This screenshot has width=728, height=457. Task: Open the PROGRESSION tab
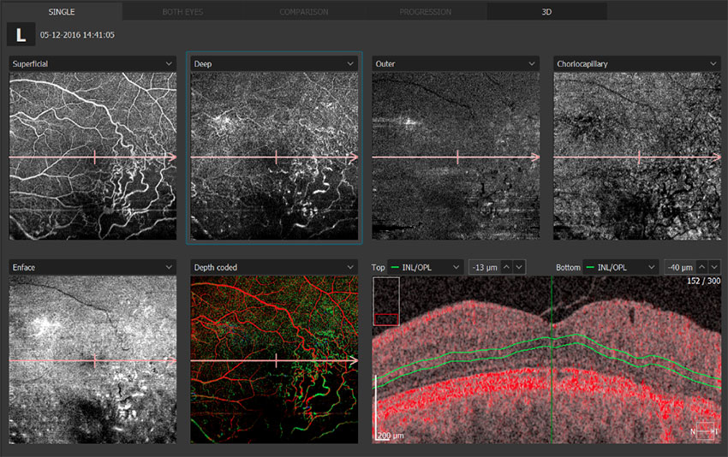click(x=425, y=12)
